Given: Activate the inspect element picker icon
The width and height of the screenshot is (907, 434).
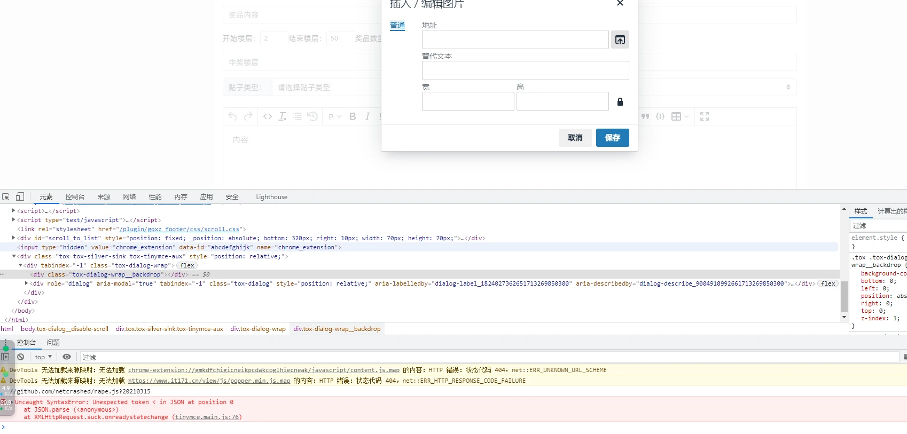Looking at the screenshot, I should pos(6,197).
